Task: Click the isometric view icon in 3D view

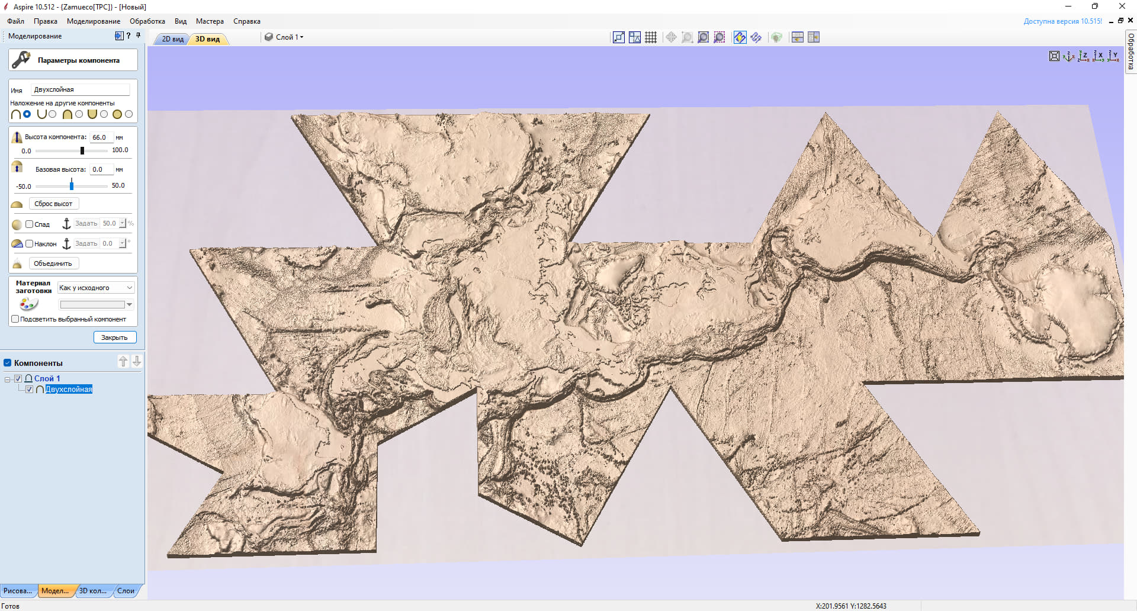Action: [x=1068, y=56]
